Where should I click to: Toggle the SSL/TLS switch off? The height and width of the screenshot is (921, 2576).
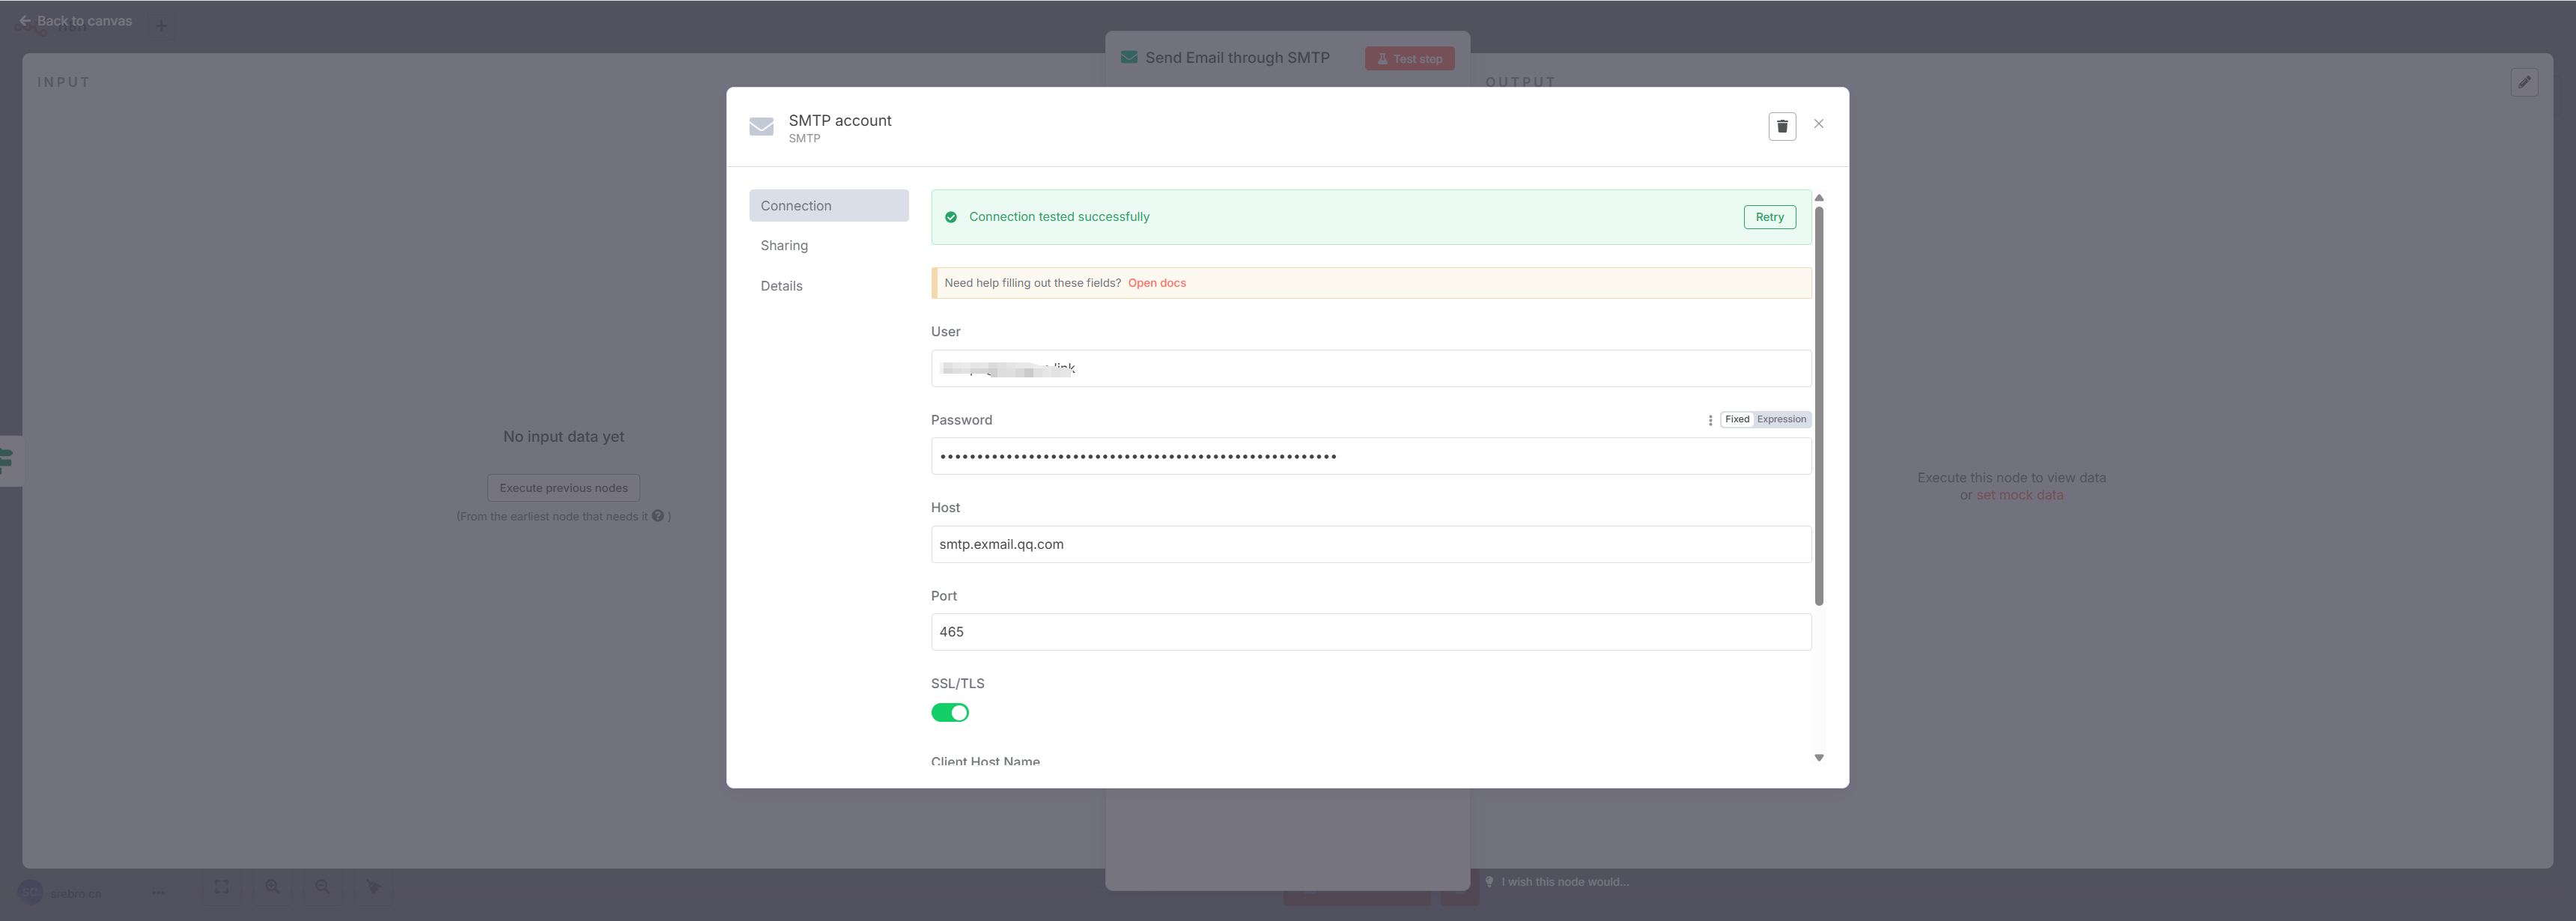point(949,713)
